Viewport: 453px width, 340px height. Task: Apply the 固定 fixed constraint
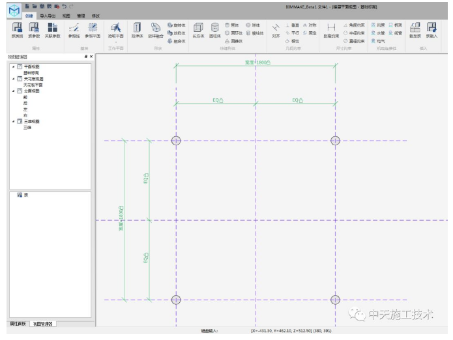(310, 33)
